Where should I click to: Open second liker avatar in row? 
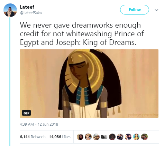88,137
